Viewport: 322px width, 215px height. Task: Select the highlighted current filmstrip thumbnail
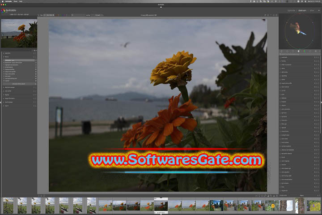pyautogui.click(x=161, y=206)
